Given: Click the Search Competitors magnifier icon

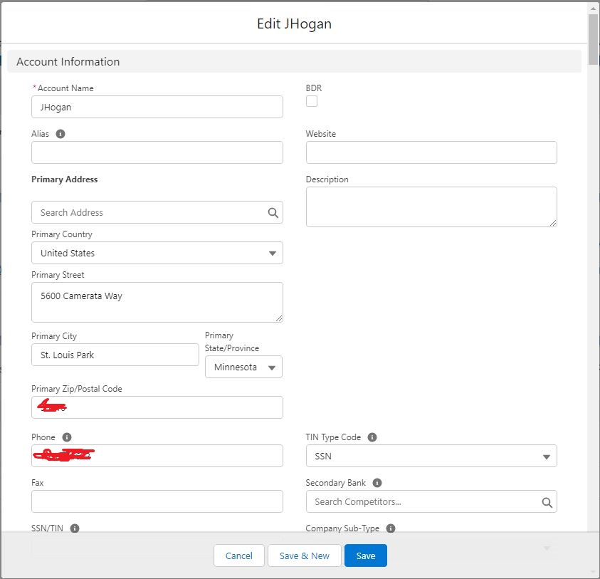Looking at the screenshot, I should (x=547, y=502).
